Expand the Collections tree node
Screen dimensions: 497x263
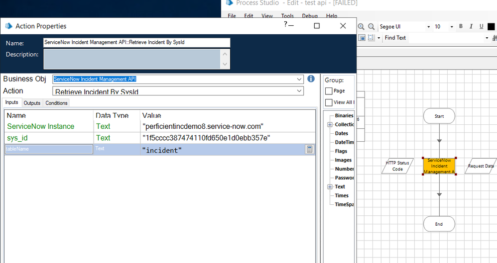[x=330, y=125]
